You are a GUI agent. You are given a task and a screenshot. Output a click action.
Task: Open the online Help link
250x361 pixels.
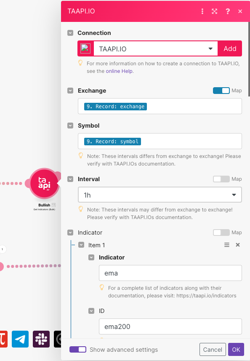[x=119, y=71]
